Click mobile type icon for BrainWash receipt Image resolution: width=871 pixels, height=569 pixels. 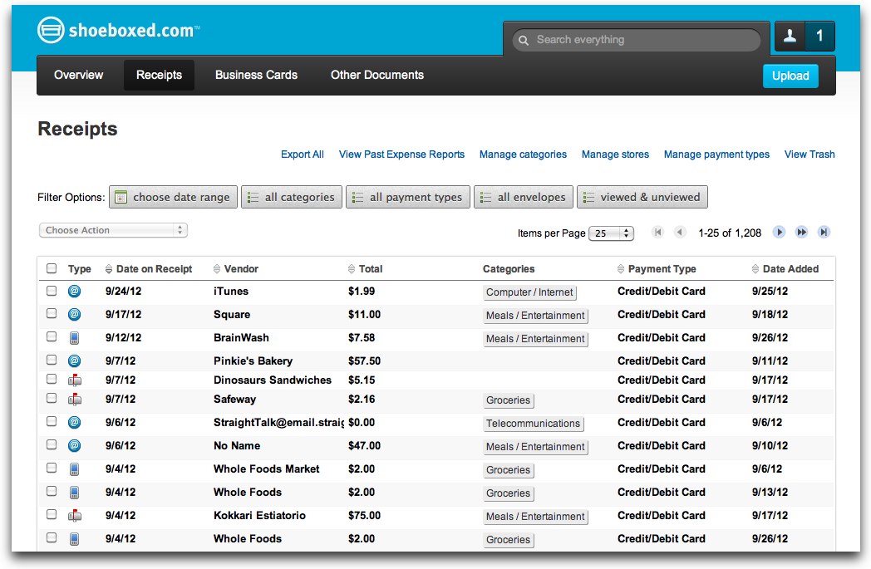[x=75, y=338]
